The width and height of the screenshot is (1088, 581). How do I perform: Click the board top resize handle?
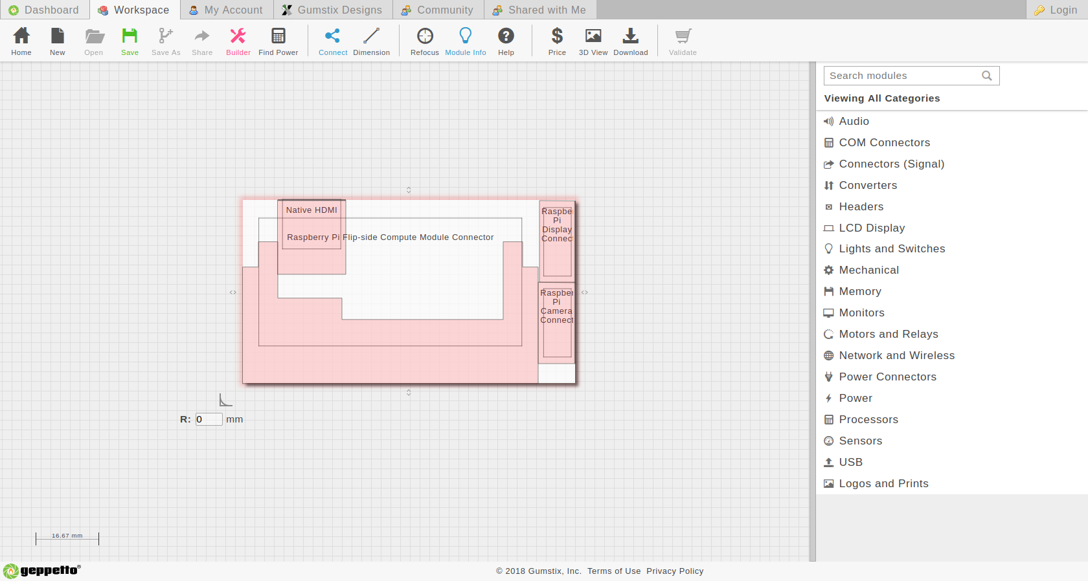tap(409, 190)
